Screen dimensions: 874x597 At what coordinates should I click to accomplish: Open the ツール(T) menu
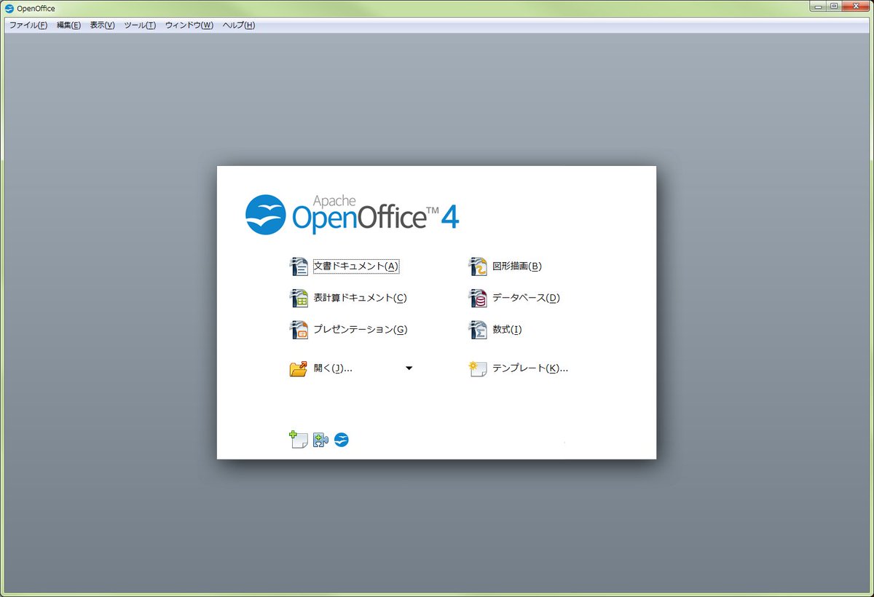140,25
